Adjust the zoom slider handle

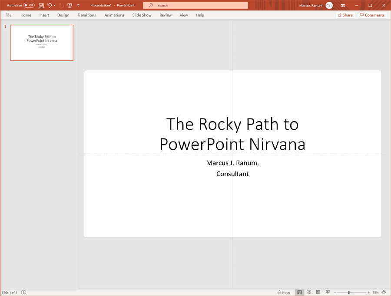pos(349,292)
